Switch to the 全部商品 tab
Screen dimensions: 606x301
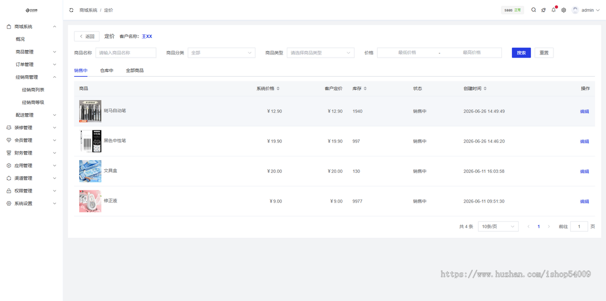click(x=135, y=71)
